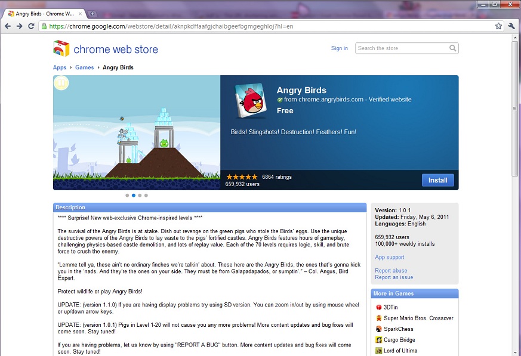
Task: Click the Angry Birds app icon
Action: click(251, 101)
